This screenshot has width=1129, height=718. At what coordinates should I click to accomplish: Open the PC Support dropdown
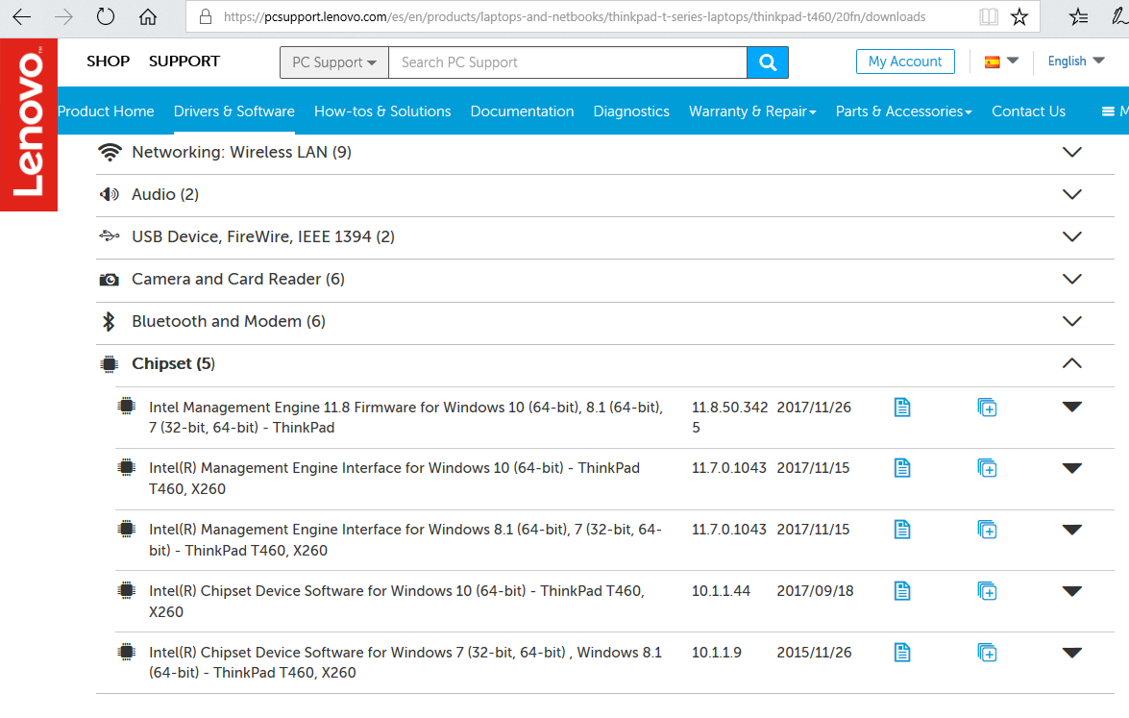coord(334,62)
